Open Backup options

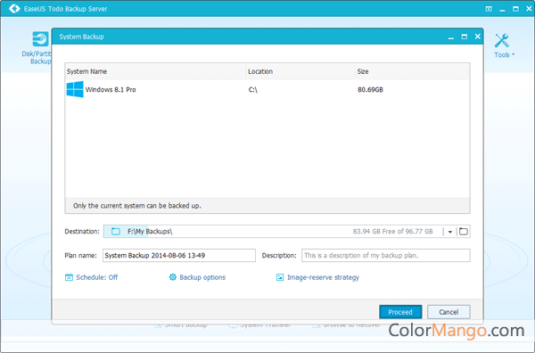(x=202, y=277)
